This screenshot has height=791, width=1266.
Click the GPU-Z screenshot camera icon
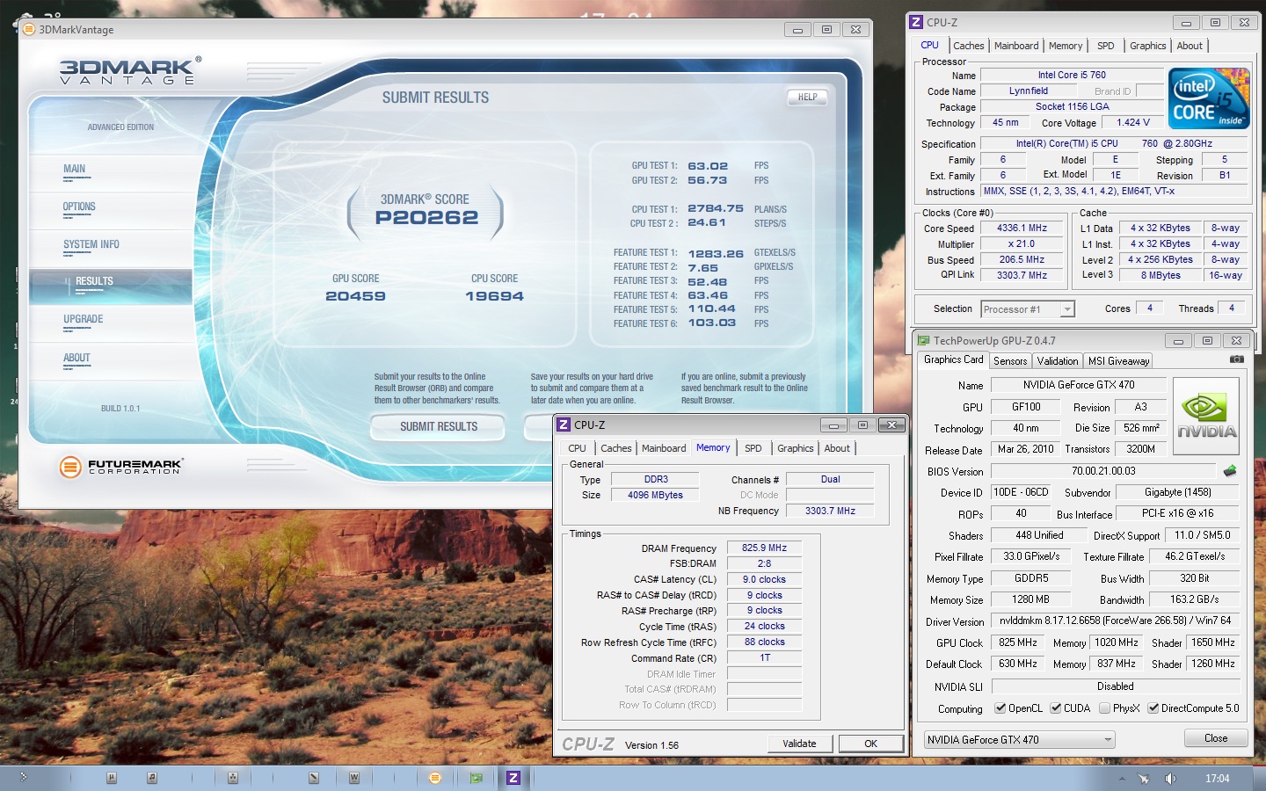click(1236, 359)
